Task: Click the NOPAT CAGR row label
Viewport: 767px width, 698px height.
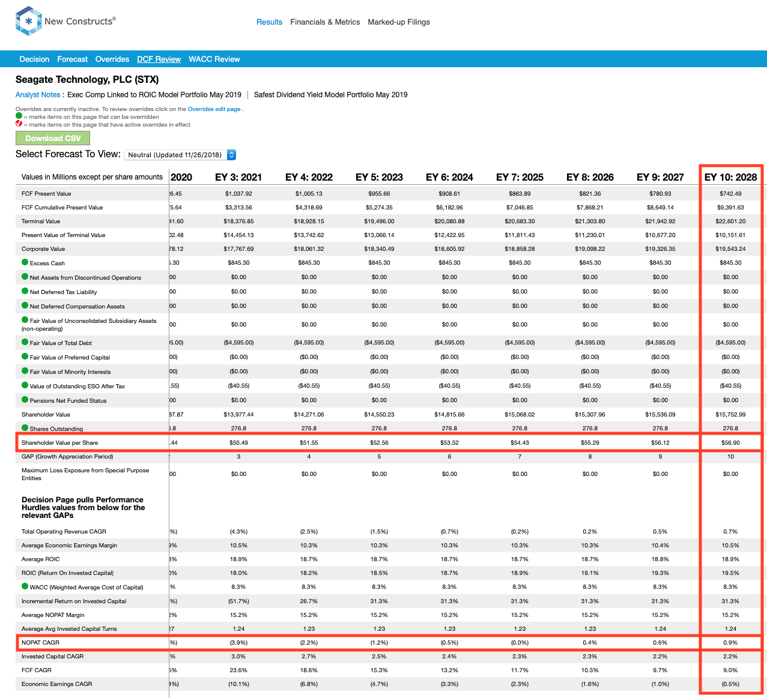Action: 40,643
